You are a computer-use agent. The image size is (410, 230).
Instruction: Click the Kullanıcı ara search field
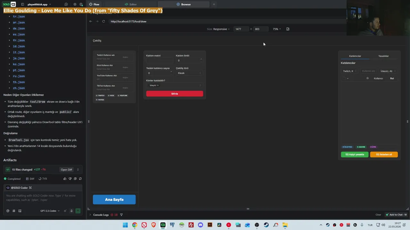pyautogui.click(x=369, y=71)
